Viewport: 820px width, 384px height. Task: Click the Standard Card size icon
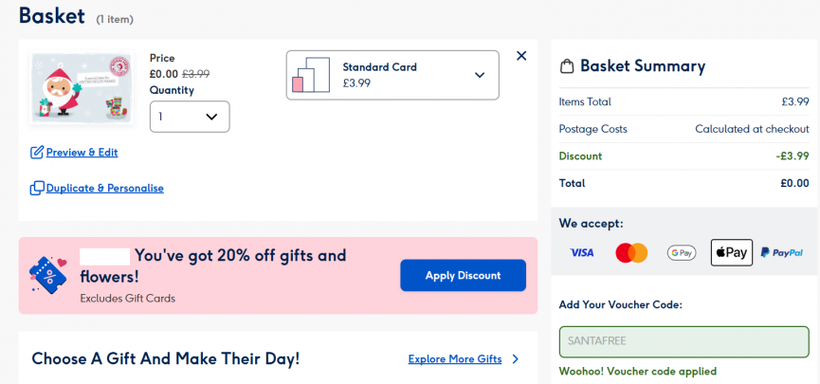click(x=311, y=76)
